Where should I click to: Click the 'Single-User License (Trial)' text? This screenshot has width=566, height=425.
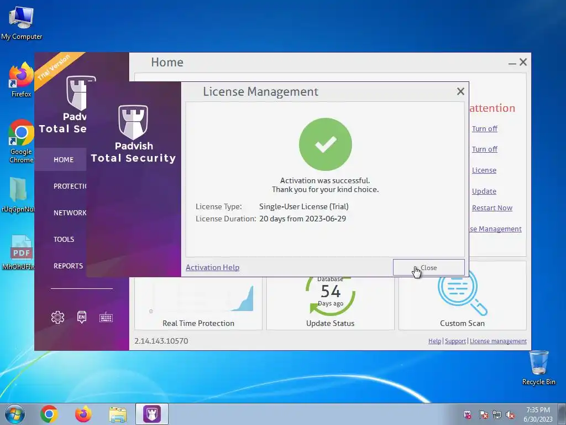click(303, 206)
